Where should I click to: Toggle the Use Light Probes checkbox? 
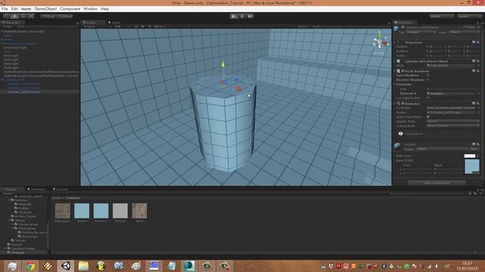pyautogui.click(x=428, y=97)
